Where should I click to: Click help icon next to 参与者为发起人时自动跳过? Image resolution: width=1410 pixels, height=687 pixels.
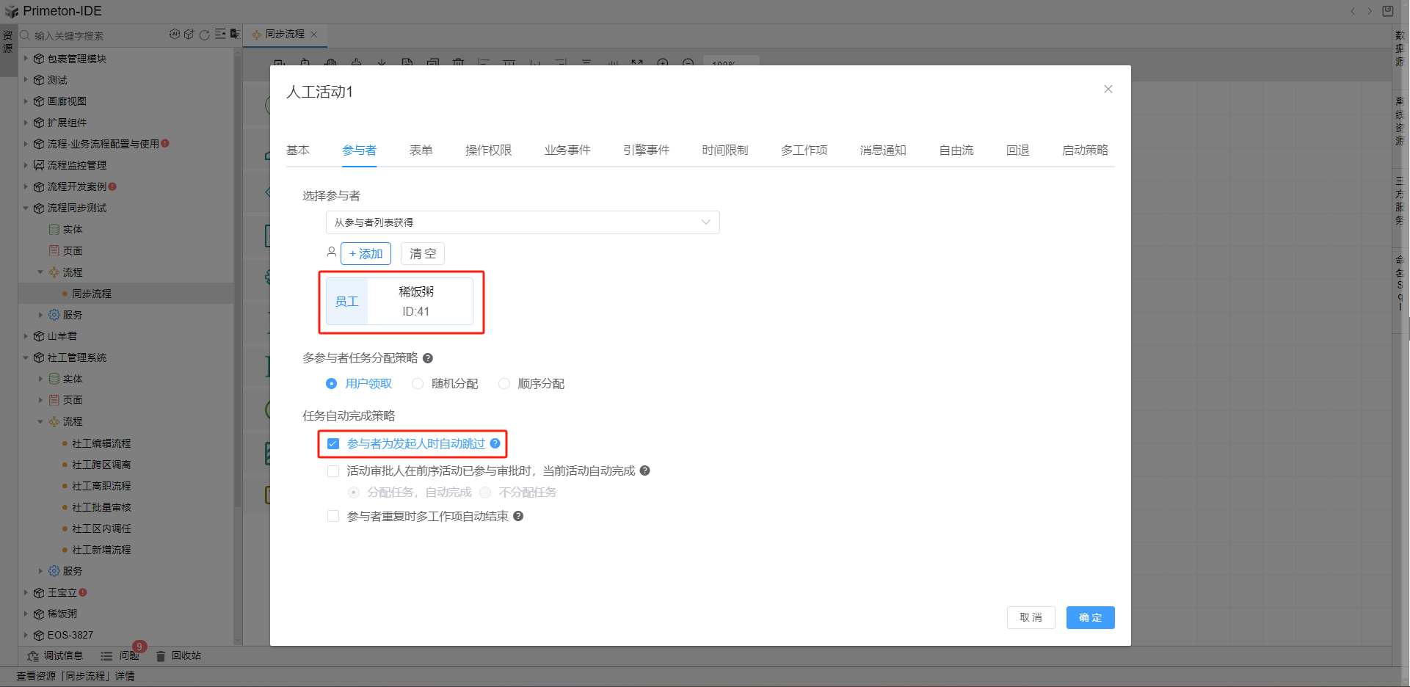(x=495, y=443)
